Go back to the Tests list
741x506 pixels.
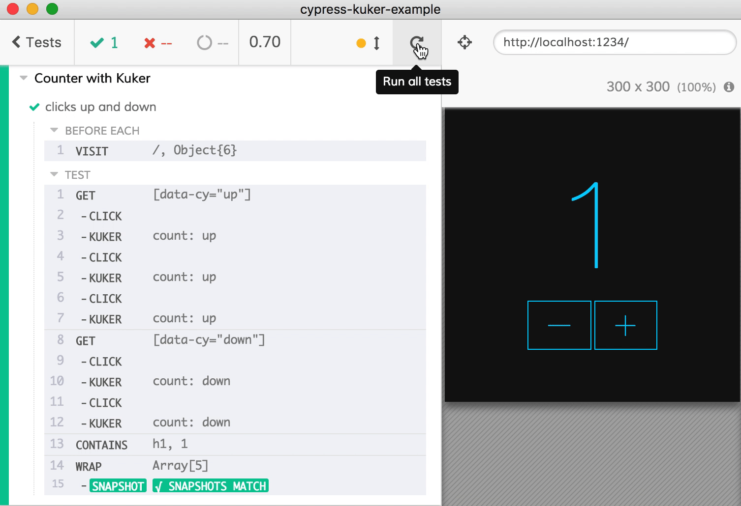[37, 43]
